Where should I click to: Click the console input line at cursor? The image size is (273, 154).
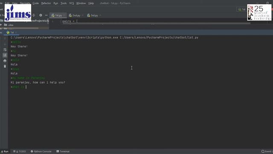point(18,87)
